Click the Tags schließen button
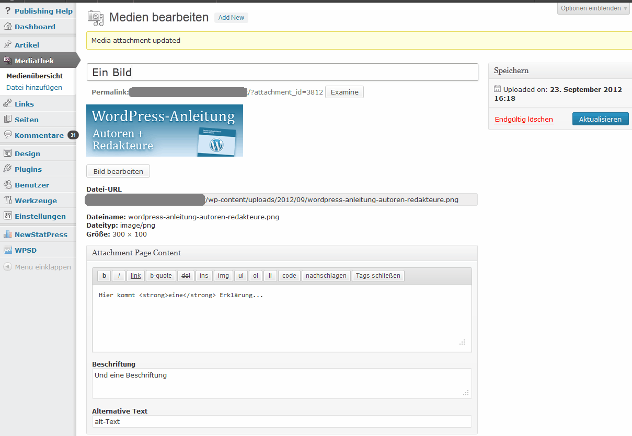 [378, 276]
